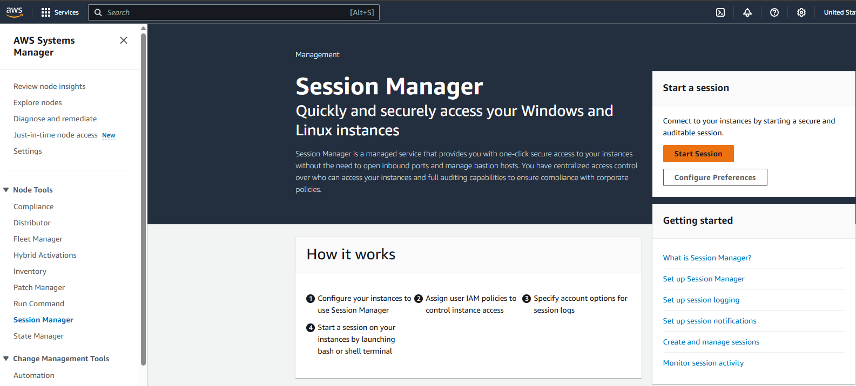The width and height of the screenshot is (856, 386).
Task: Close the AWS Systems Manager sidebar
Action: (124, 40)
